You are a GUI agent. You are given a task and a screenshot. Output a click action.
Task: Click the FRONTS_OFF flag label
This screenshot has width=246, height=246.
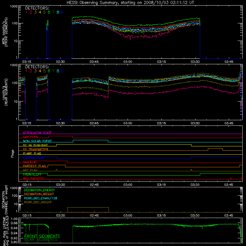(32, 174)
